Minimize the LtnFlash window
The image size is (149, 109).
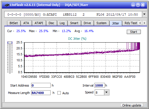(x=133, y=5)
